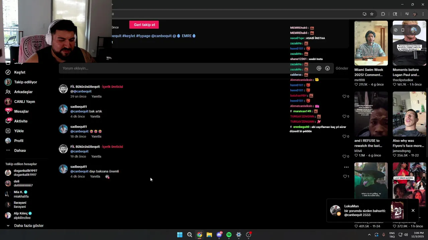This screenshot has height=240, width=428.
Task: Open Windows Start menu
Action: pyautogui.click(x=180, y=235)
